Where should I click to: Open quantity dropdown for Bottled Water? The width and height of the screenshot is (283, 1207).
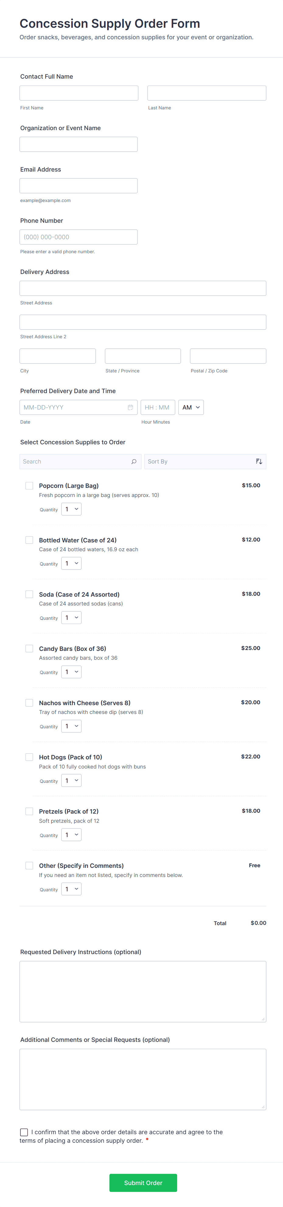[x=72, y=564]
